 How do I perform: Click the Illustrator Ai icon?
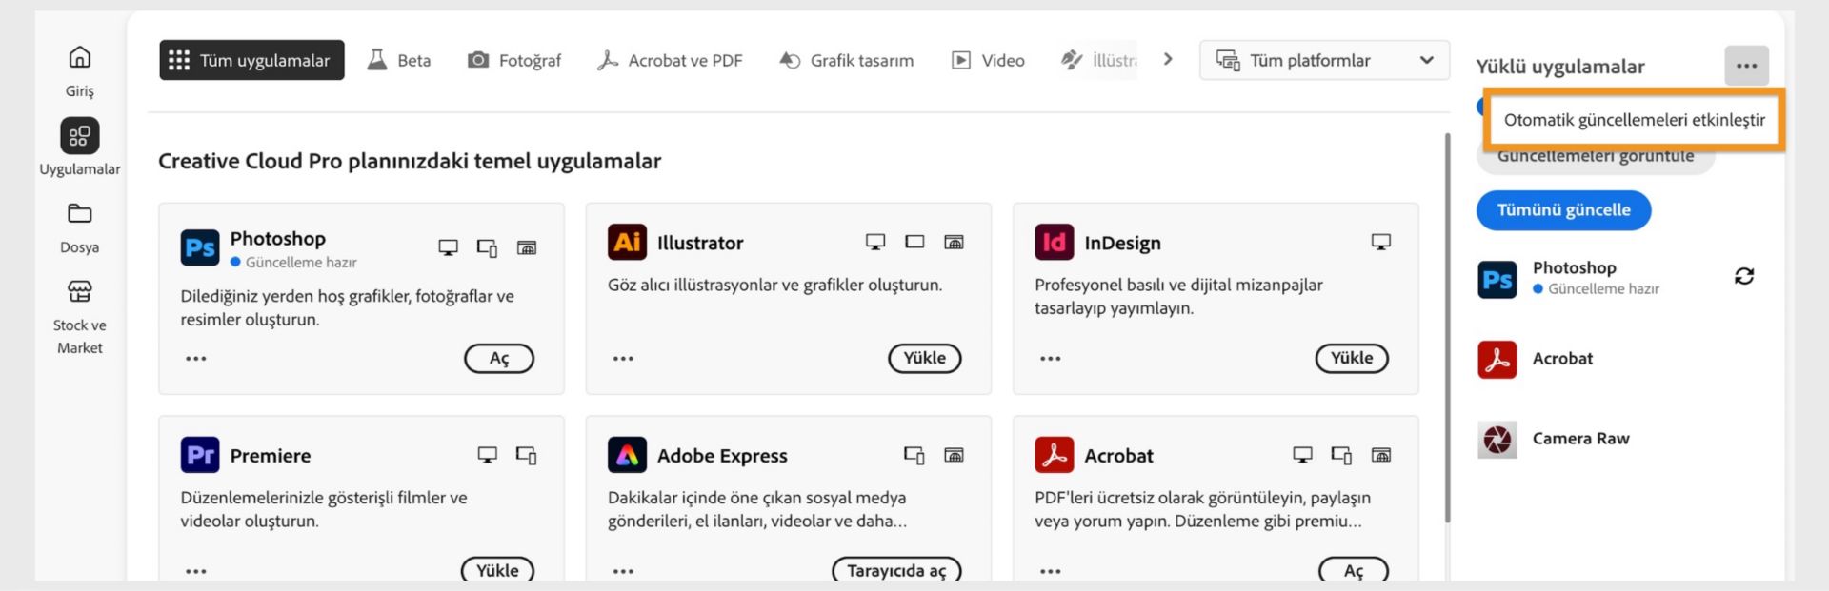pos(627,242)
